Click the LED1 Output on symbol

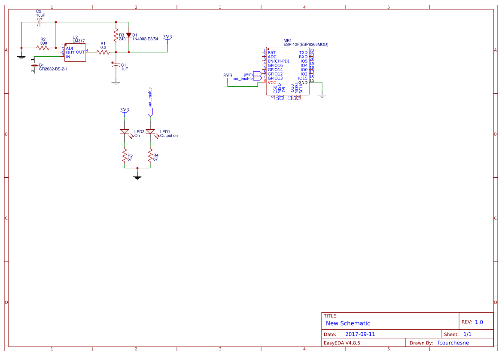coord(150,131)
